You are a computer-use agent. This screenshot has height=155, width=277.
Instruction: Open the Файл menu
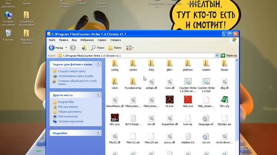(x=52, y=40)
